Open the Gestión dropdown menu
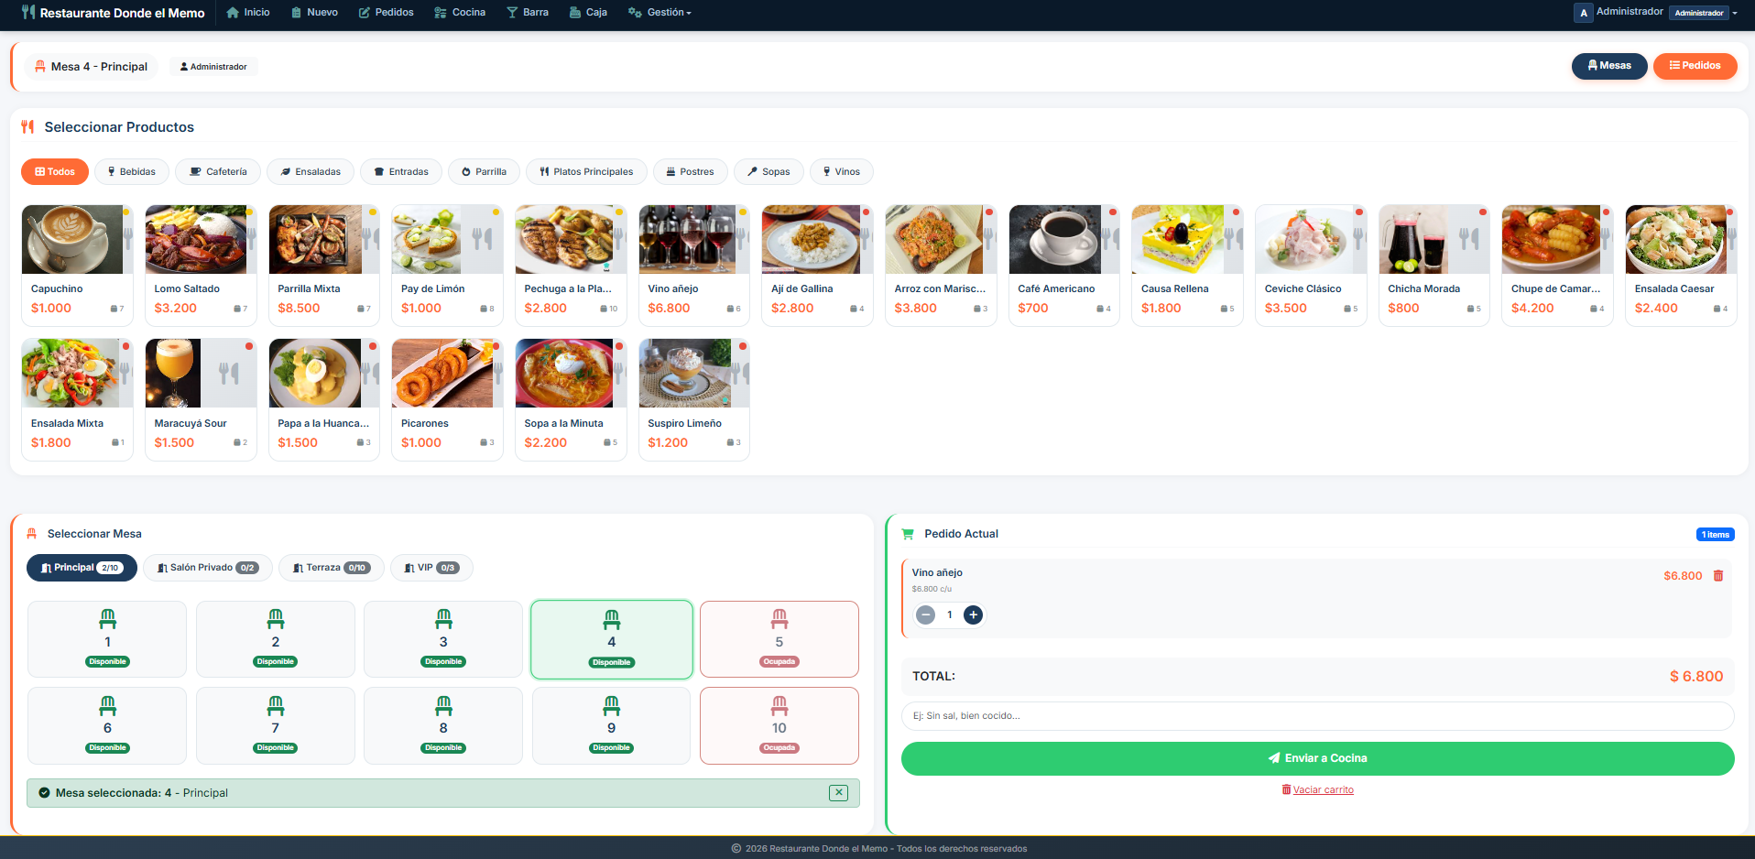Image resolution: width=1755 pixels, height=859 pixels. [x=659, y=12]
